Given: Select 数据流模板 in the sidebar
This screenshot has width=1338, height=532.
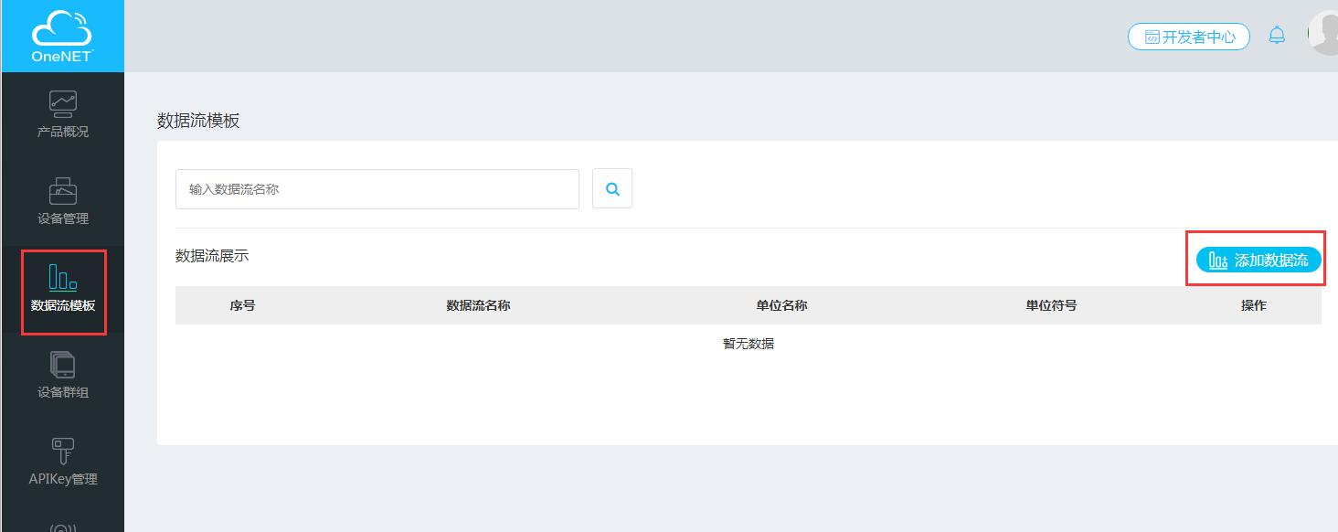Looking at the screenshot, I should 62,289.
